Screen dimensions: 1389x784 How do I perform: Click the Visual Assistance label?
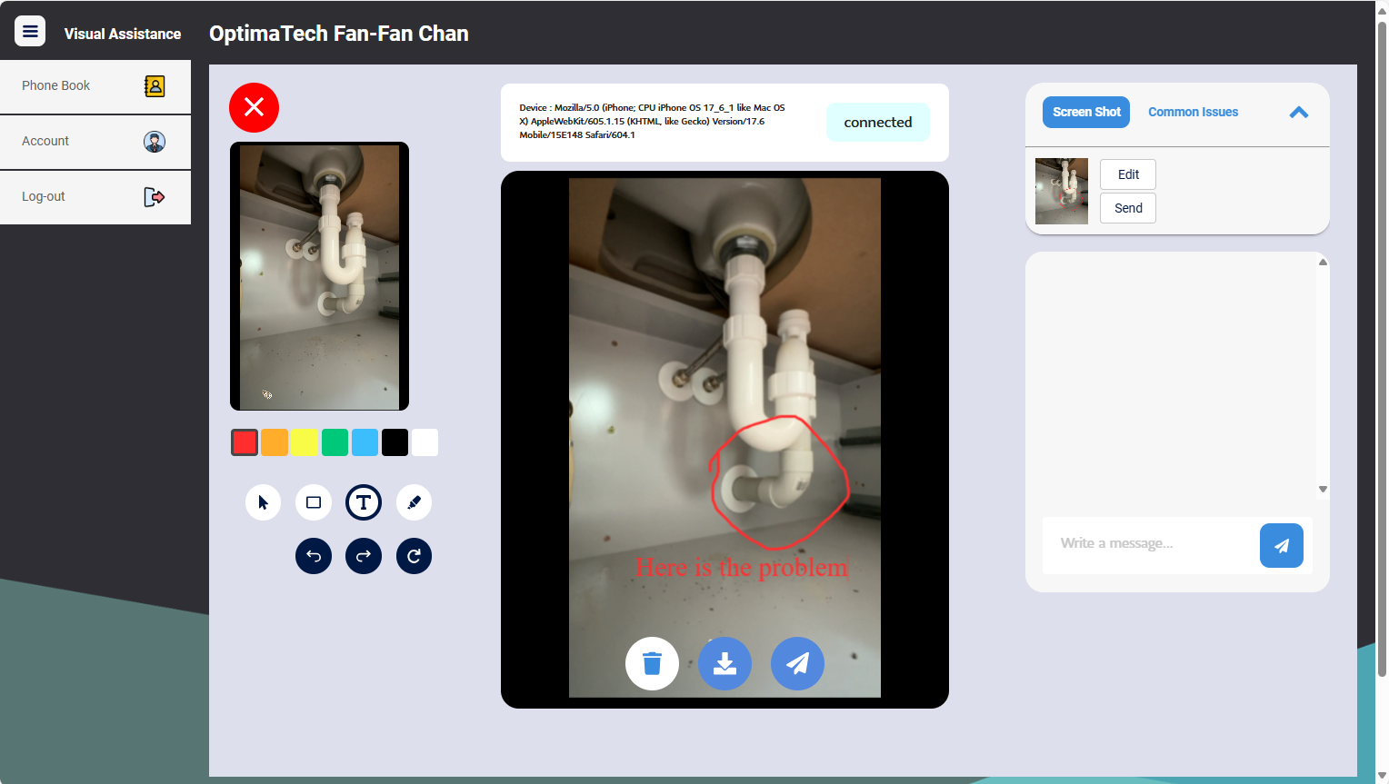(x=123, y=34)
